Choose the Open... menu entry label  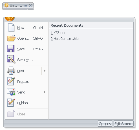[23, 38]
